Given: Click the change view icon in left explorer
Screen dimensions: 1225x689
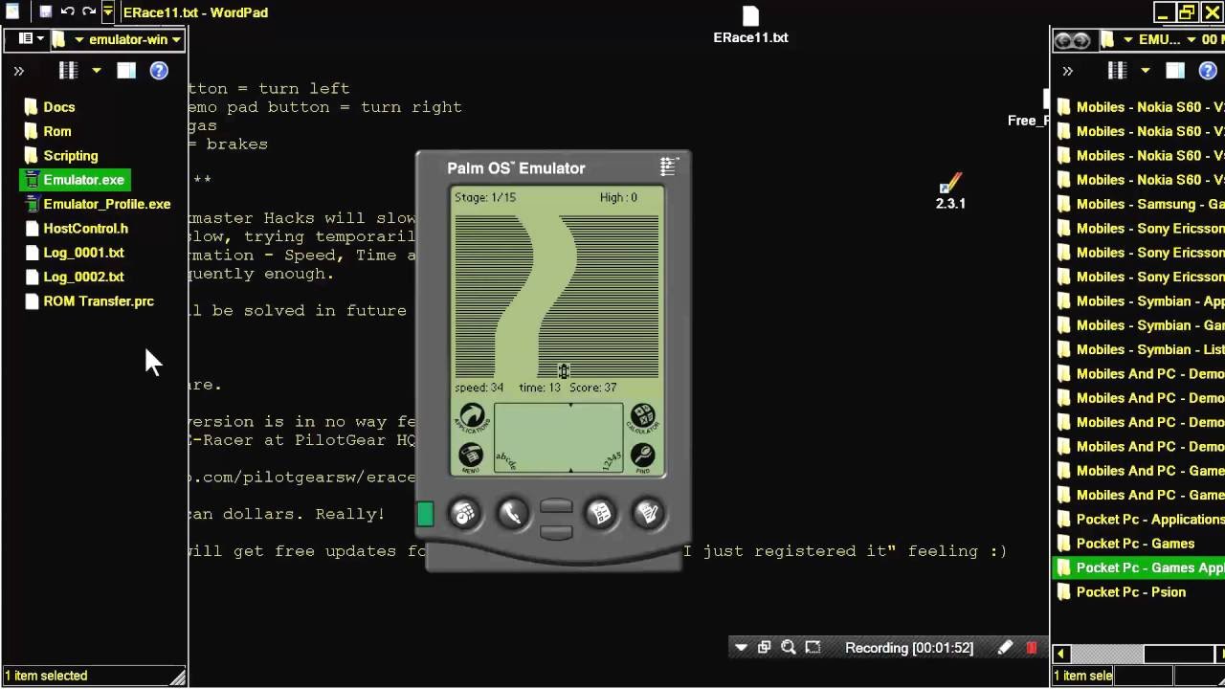Looking at the screenshot, I should 68,71.
